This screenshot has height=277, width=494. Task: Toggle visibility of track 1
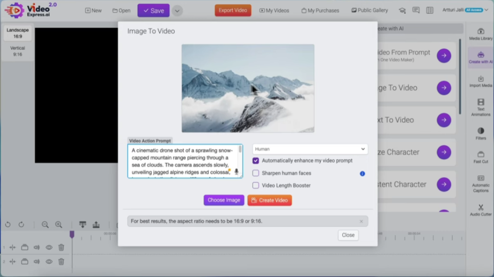click(x=49, y=248)
